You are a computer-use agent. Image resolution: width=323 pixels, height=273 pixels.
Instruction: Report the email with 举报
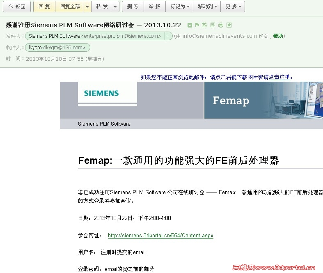pos(155,7)
